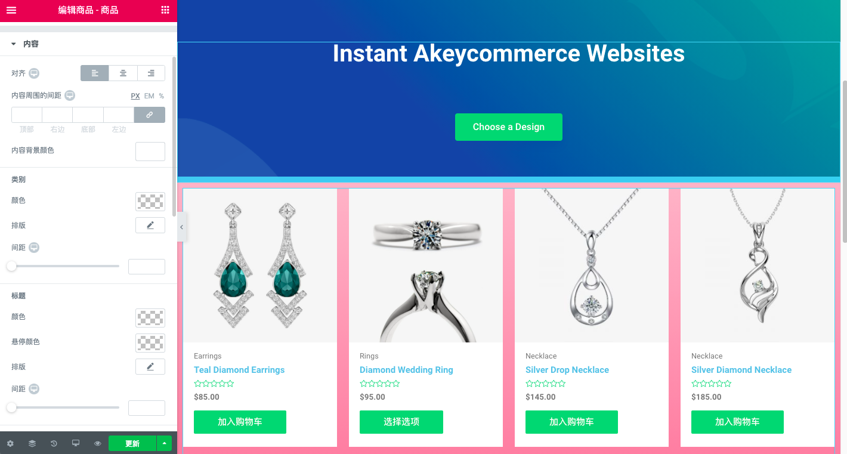Image resolution: width=847 pixels, height=454 pixels.
Task: Preview changes with the eye icon
Action: tap(97, 443)
